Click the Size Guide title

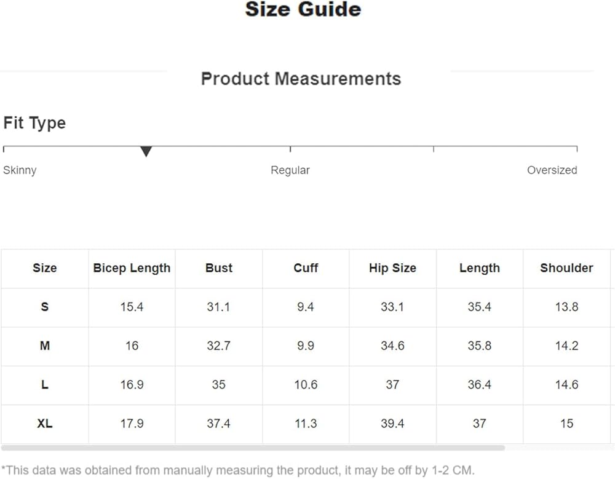click(303, 9)
